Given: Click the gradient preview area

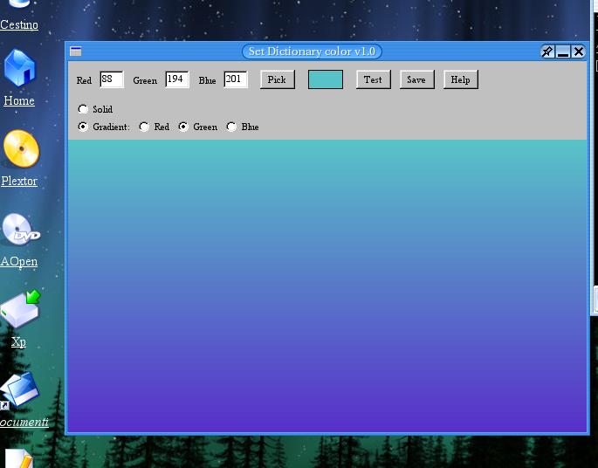Looking at the screenshot, I should click(327, 286).
